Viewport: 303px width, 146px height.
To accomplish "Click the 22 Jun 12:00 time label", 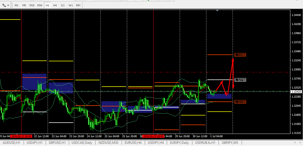I will pyautogui.click(x=41, y=136).
